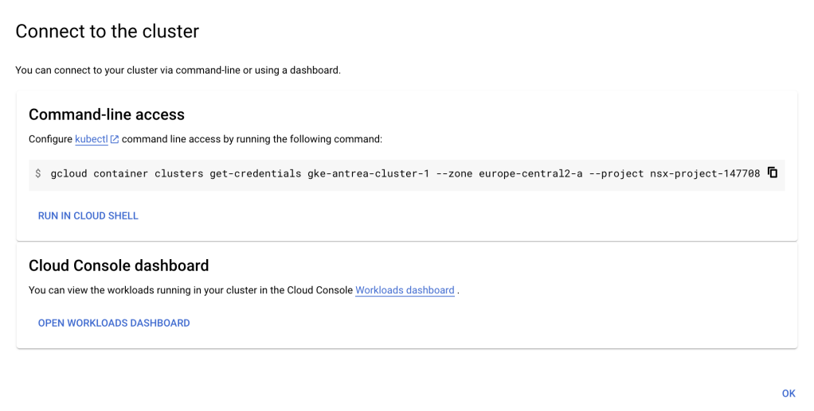The image size is (814, 411).
Task: Copy the gcloud command to clipboard
Action: click(772, 173)
